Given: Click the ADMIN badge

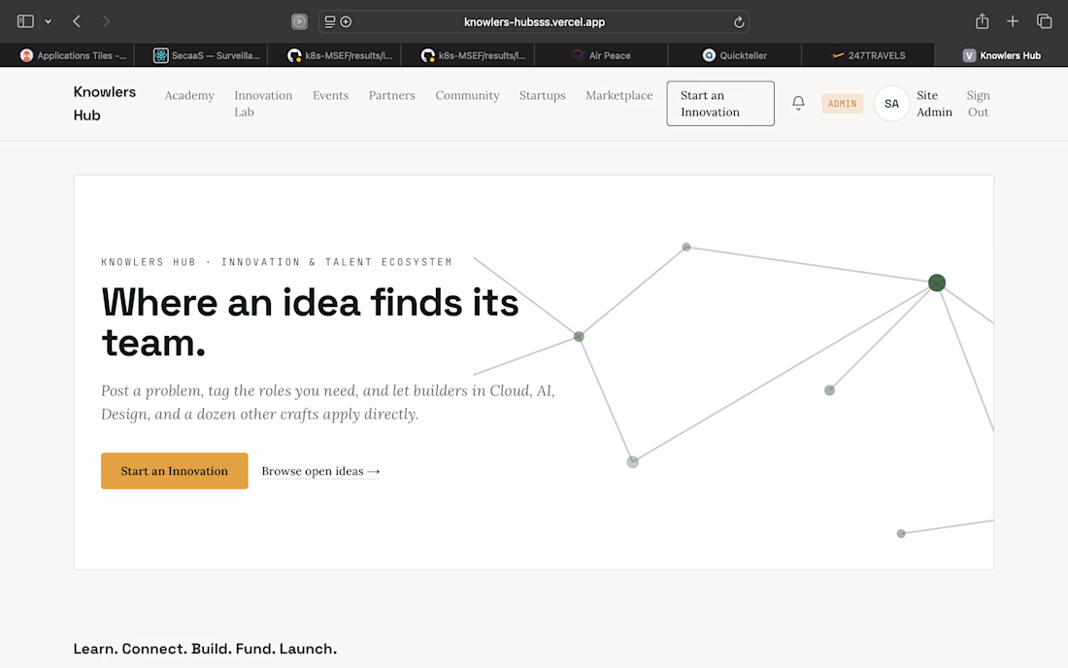Looking at the screenshot, I should [x=842, y=104].
